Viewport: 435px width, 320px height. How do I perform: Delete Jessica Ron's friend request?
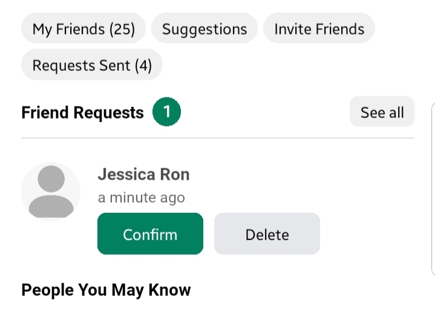point(267,234)
